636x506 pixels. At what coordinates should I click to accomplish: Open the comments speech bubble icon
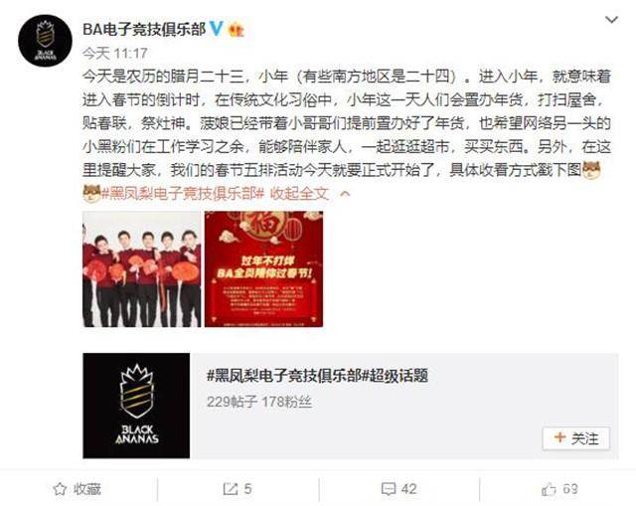pos(389,489)
